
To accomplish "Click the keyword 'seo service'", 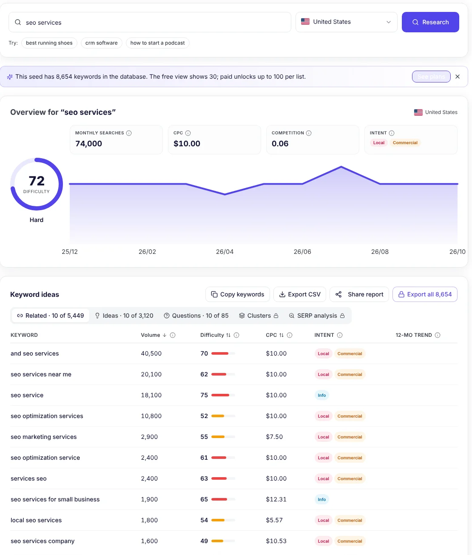I will pyautogui.click(x=27, y=395).
